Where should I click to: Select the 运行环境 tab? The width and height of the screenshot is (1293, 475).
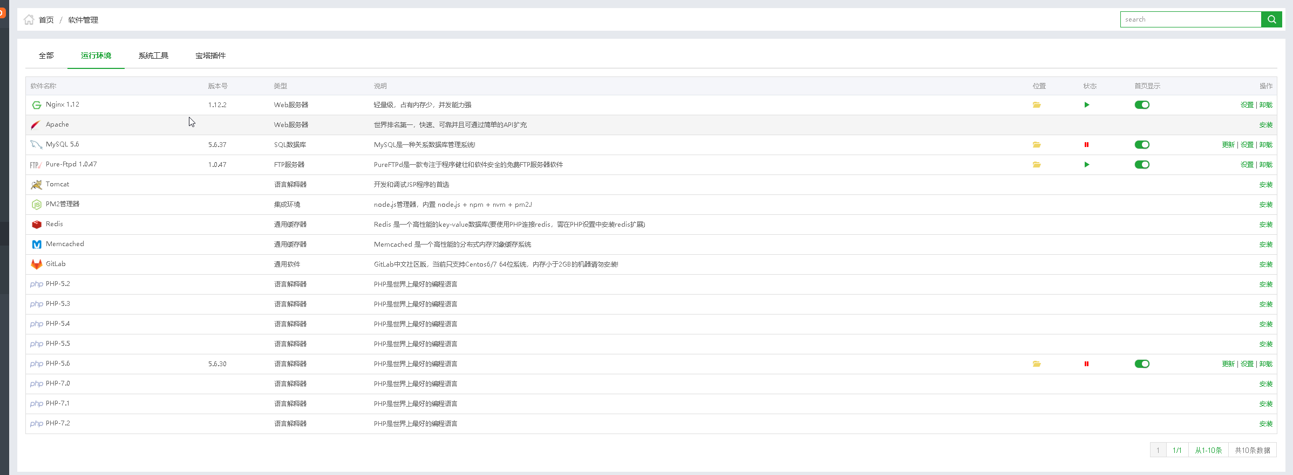point(96,55)
